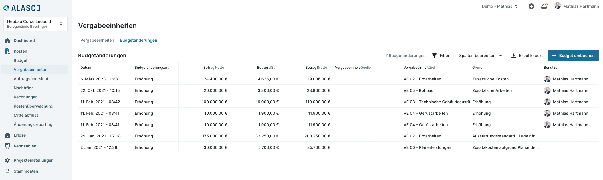Click the Kennzahlen chart icon
This screenshot has height=180, width=603.
click(7, 146)
